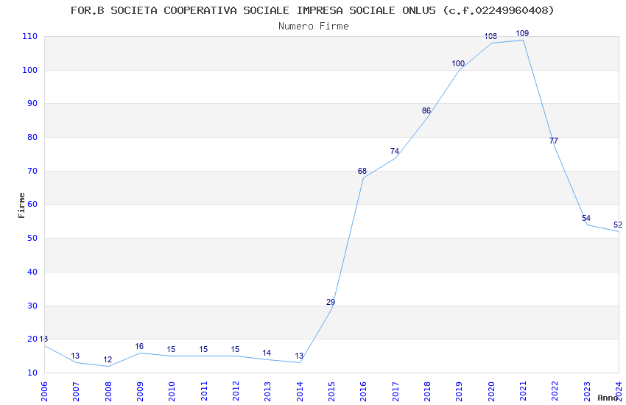
Task: Click the x-axis year label 2006
Action: click(44, 391)
